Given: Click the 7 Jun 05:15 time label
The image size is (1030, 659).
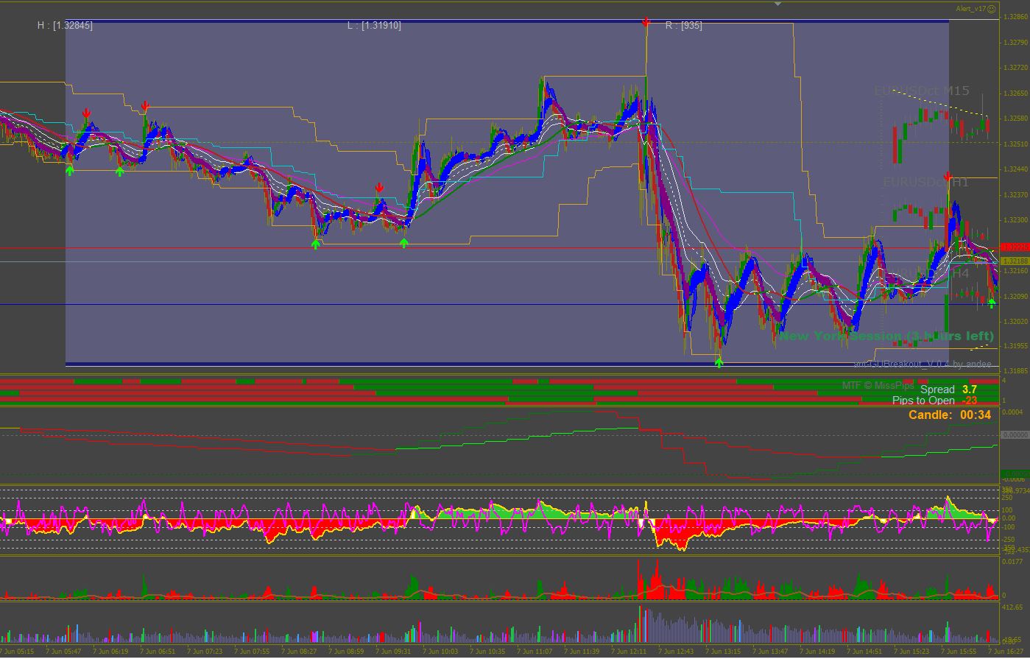Looking at the screenshot, I should coord(16,652).
